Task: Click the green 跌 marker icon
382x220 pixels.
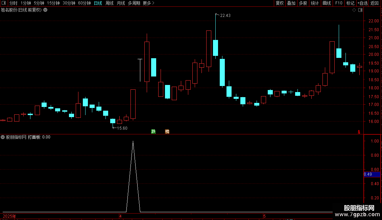Action: [153, 131]
